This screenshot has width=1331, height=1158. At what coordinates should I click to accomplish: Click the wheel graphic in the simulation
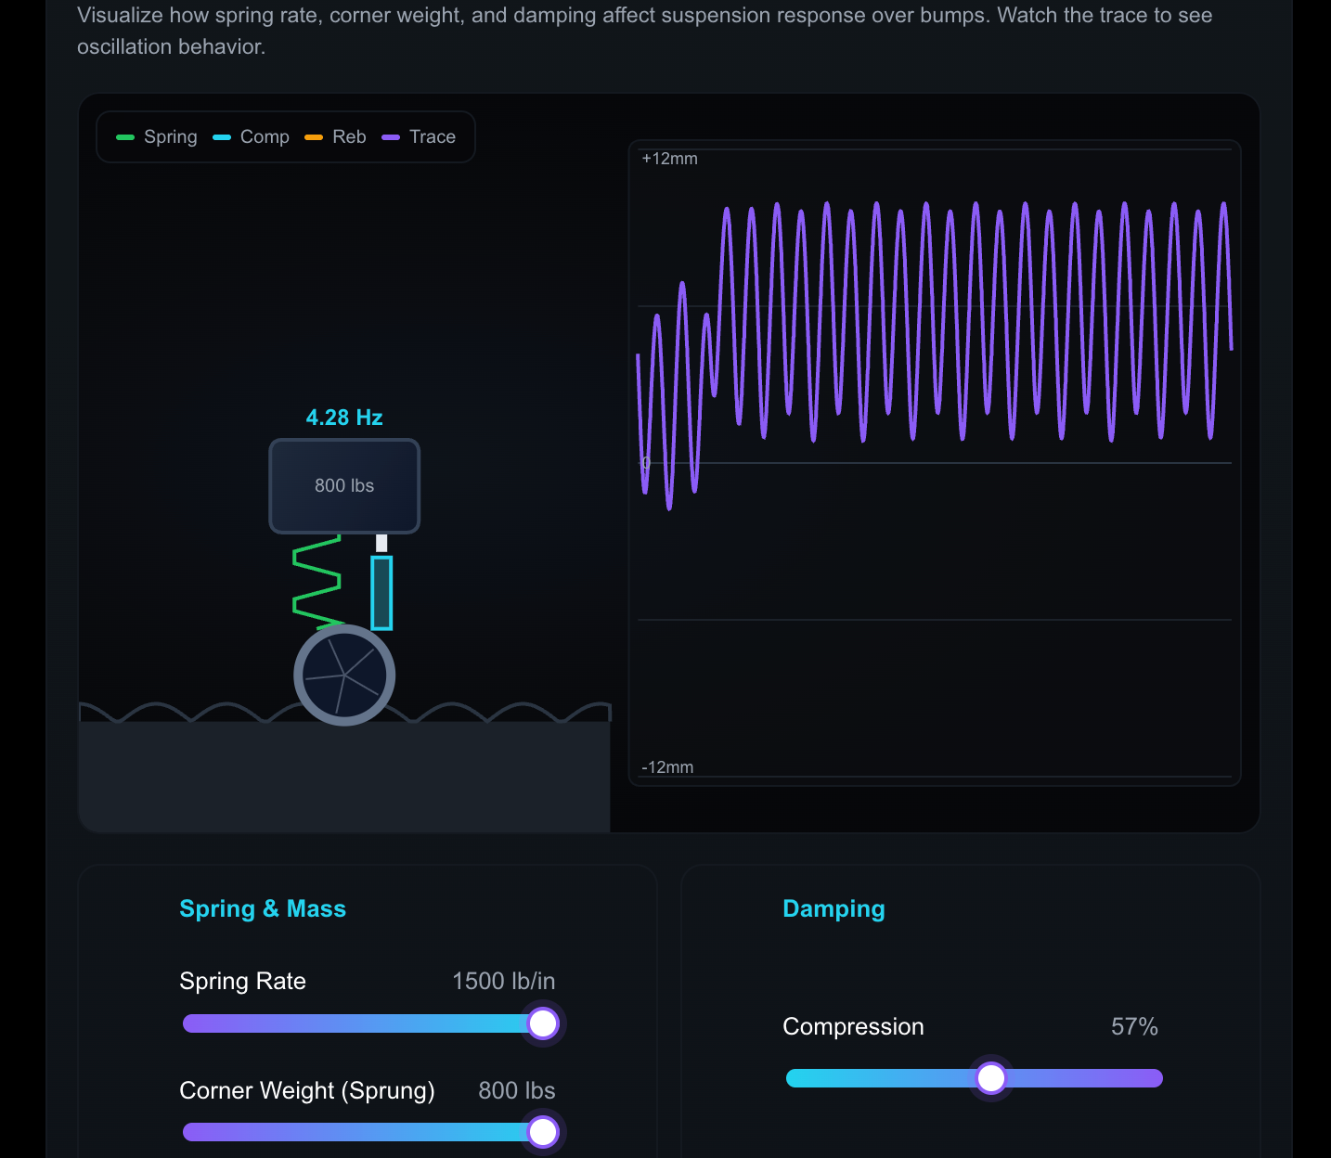[343, 675]
